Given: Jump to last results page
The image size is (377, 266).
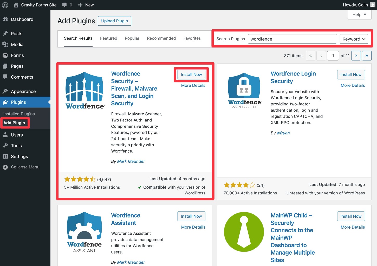Looking at the screenshot, I should coord(367,56).
